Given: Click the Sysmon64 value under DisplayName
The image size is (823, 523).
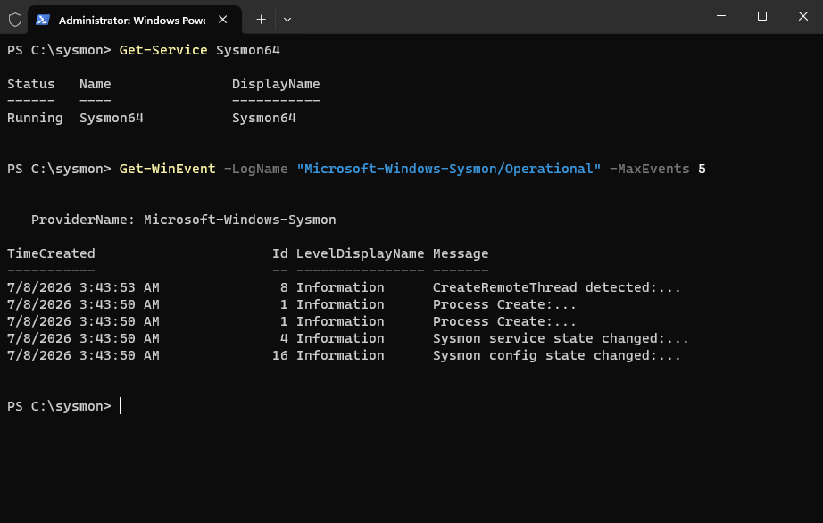Looking at the screenshot, I should coord(264,119).
